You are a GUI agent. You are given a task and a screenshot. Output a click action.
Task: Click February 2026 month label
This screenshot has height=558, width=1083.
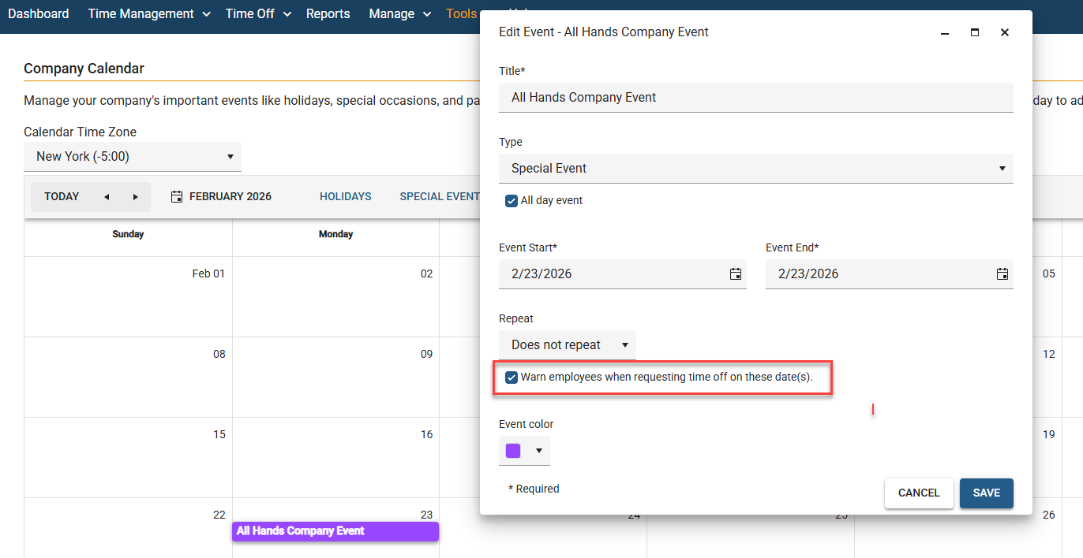pyautogui.click(x=230, y=197)
